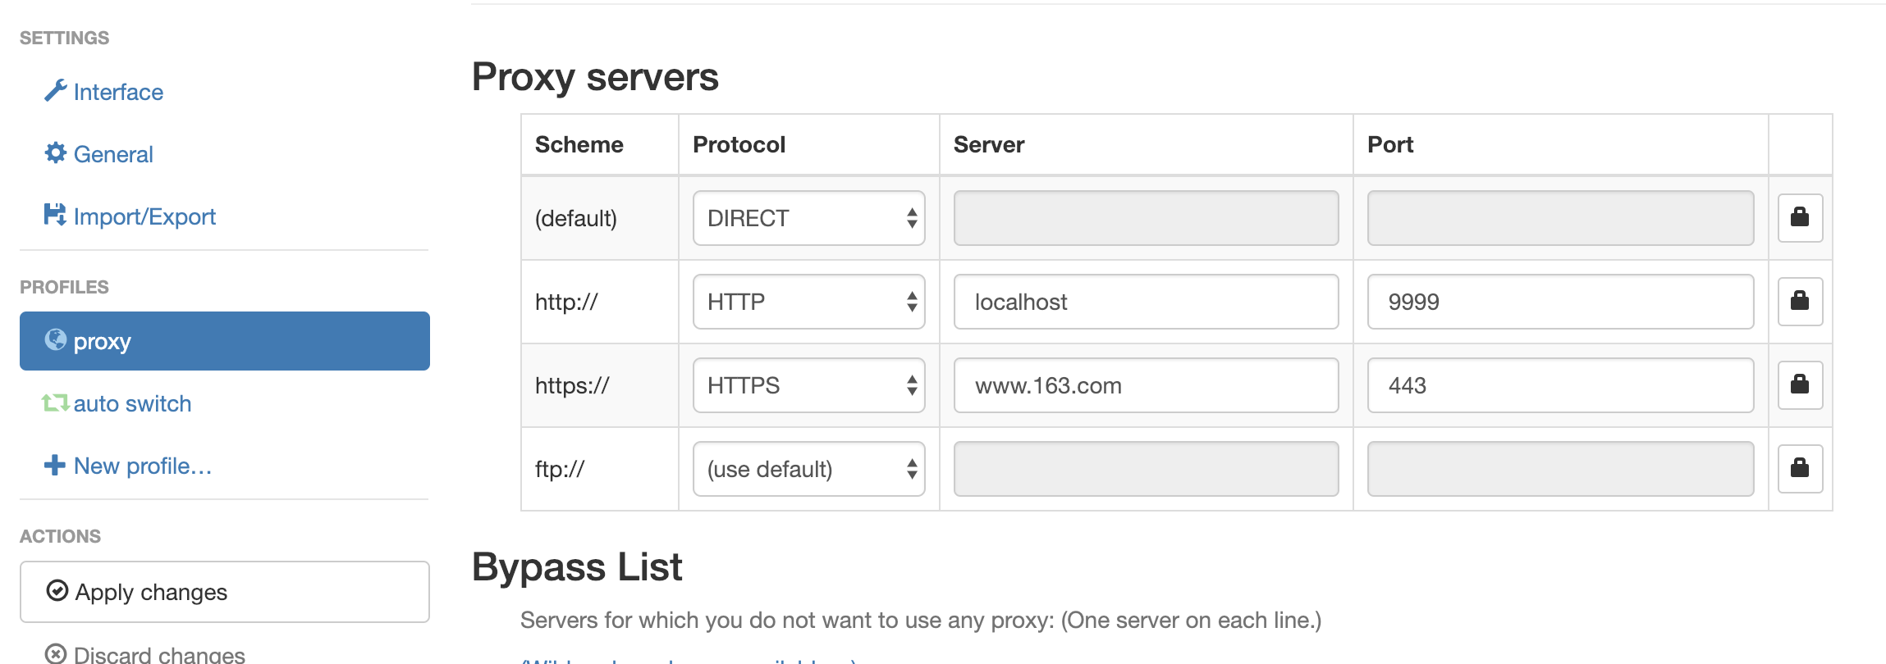
Task: Select the proxy profile in the sidebar
Action: [x=223, y=341]
